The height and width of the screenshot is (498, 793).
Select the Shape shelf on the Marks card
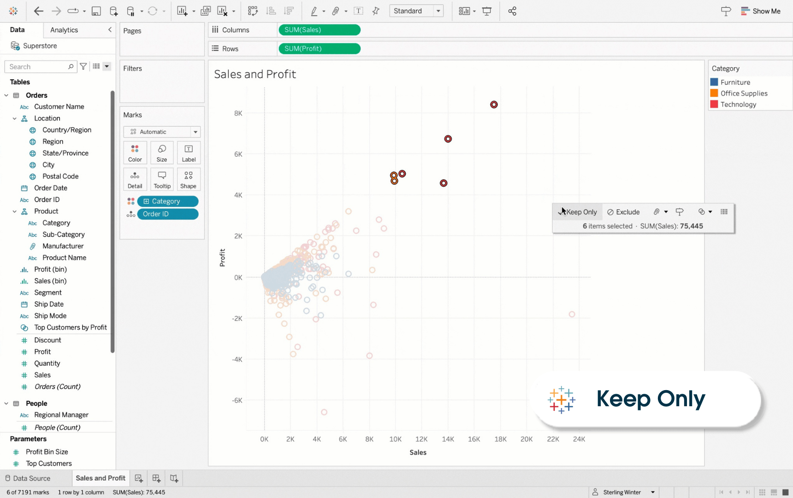pyautogui.click(x=189, y=179)
